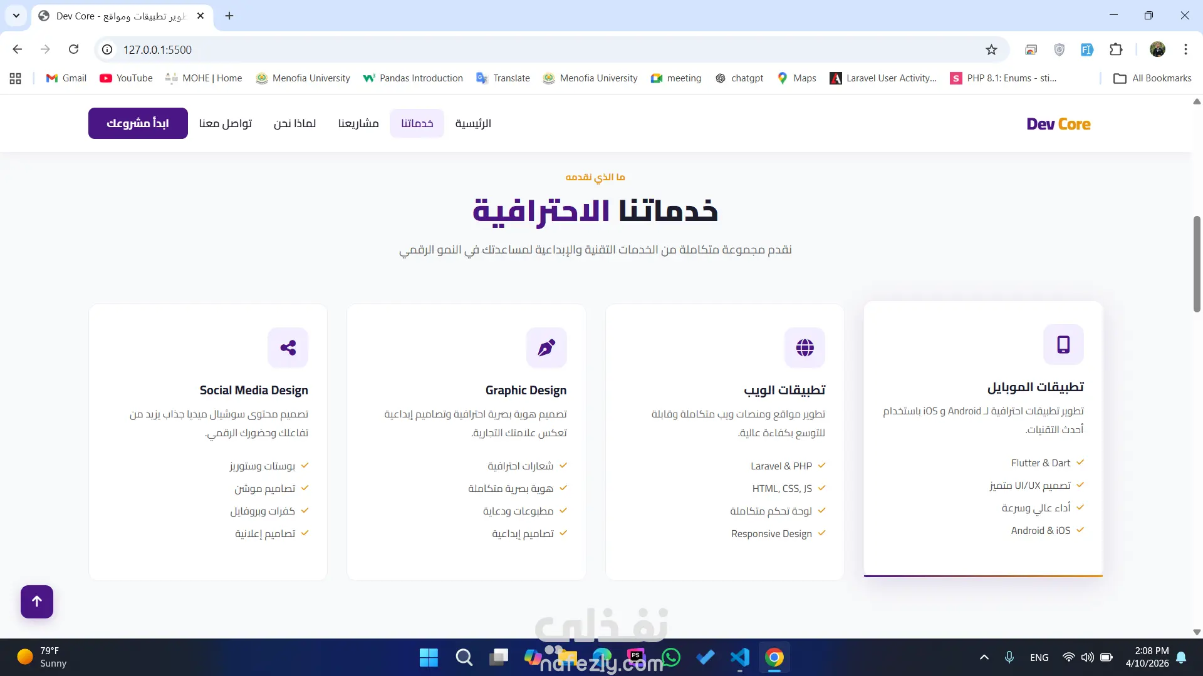1203x676 pixels.
Task: Click the web apps globe icon
Action: tap(805, 347)
